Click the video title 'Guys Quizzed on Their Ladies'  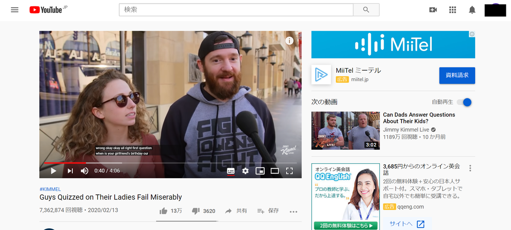111,197
